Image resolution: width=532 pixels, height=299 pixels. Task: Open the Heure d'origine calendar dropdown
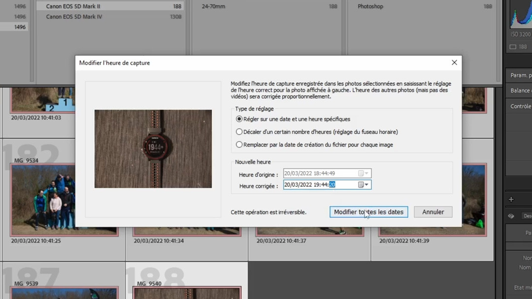point(364,174)
